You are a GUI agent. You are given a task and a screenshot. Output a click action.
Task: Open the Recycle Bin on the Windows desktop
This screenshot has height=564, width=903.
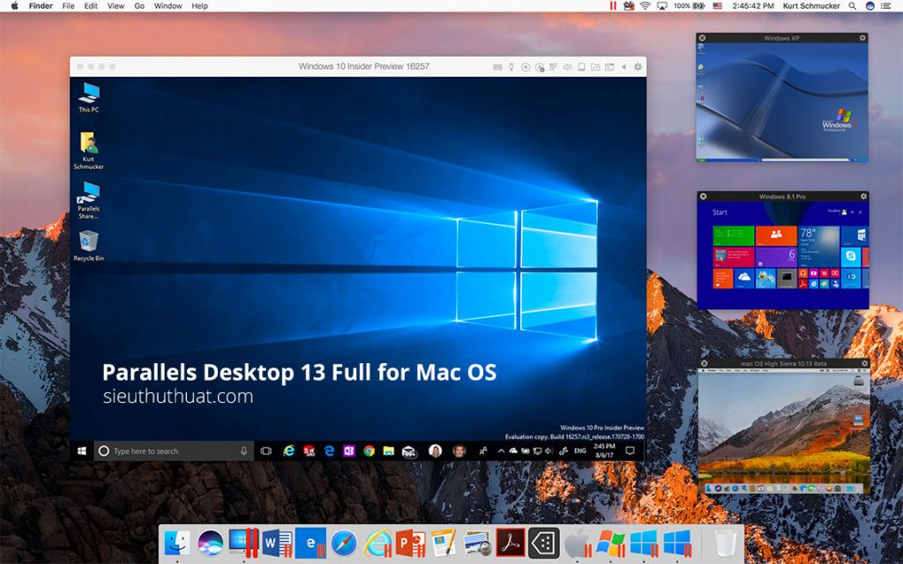click(89, 246)
